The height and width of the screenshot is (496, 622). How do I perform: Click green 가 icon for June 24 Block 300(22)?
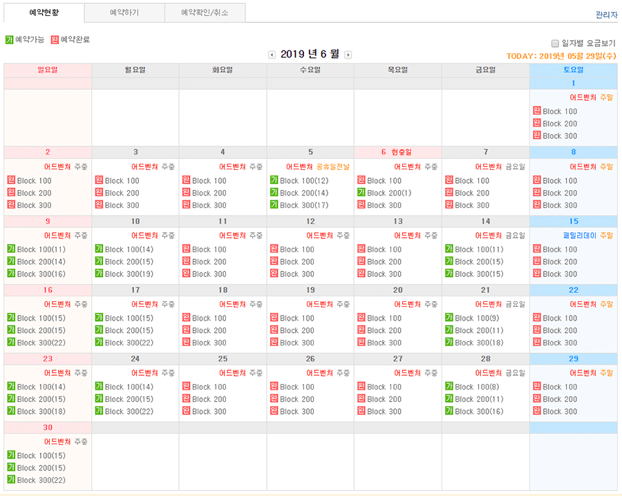tap(99, 410)
